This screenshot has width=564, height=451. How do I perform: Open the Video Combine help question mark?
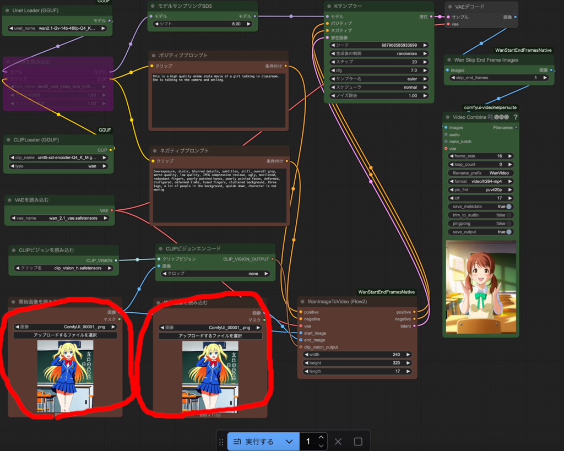pyautogui.click(x=516, y=117)
